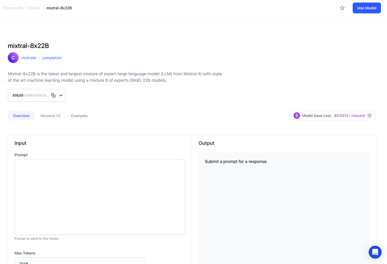Star the mixtral-8x22B model

point(342,8)
